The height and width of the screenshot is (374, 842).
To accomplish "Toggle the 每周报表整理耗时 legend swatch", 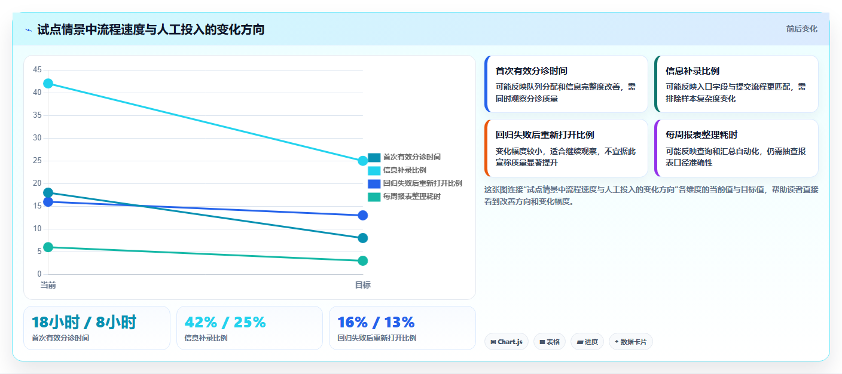I will [x=374, y=197].
